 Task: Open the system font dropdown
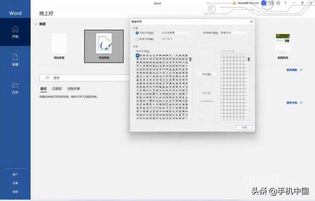177,39
